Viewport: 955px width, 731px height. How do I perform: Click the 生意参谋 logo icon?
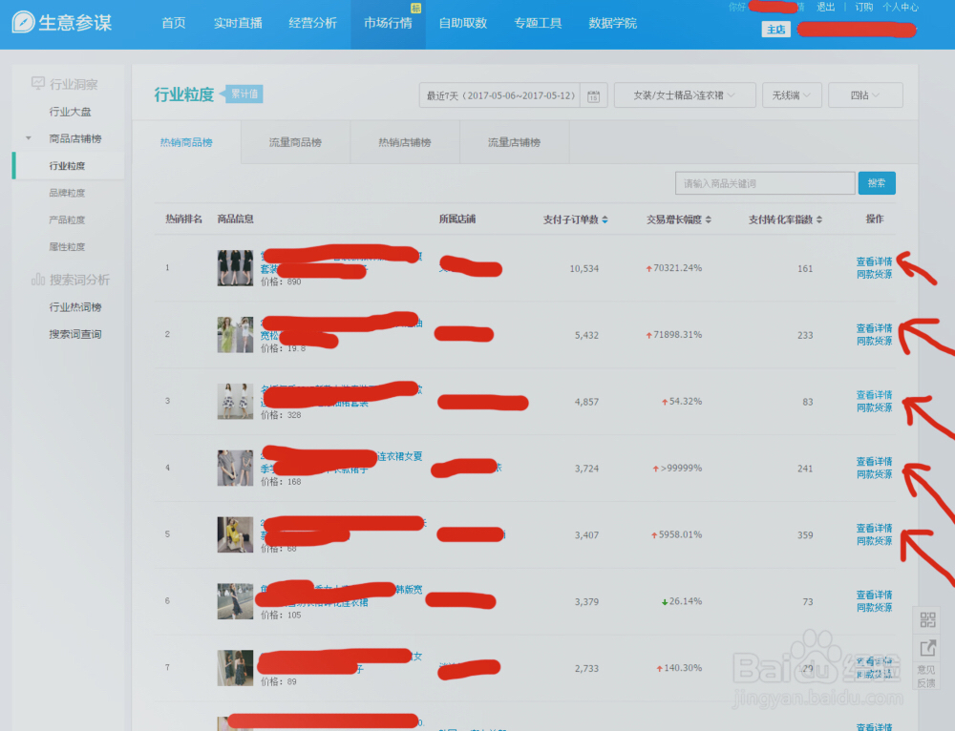point(23,23)
